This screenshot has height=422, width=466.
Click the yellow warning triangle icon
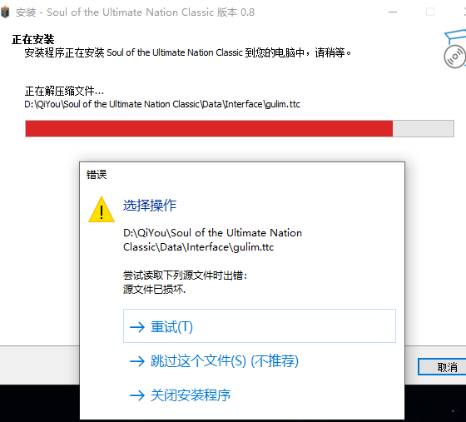[102, 210]
